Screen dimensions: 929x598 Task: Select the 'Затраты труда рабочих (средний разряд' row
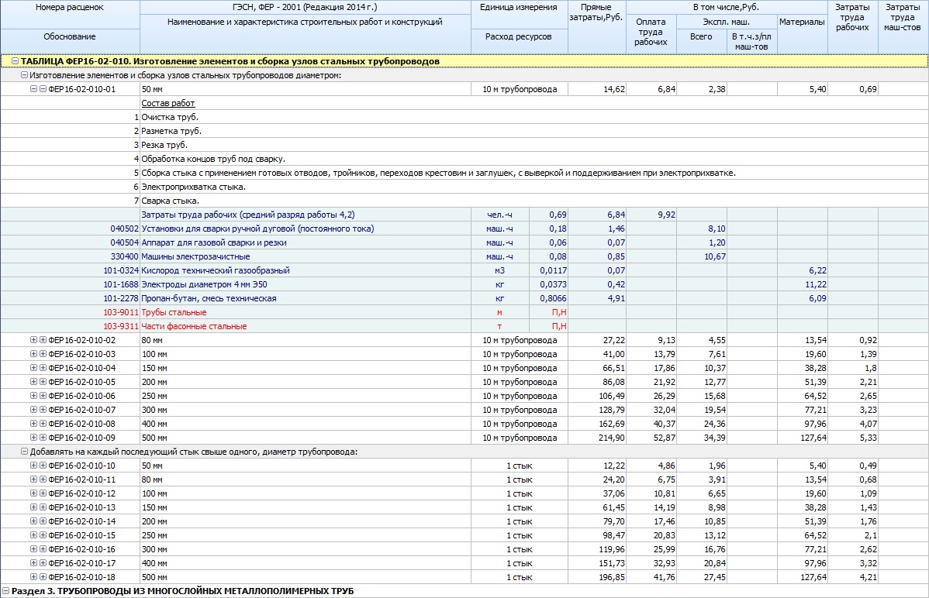tap(464, 215)
